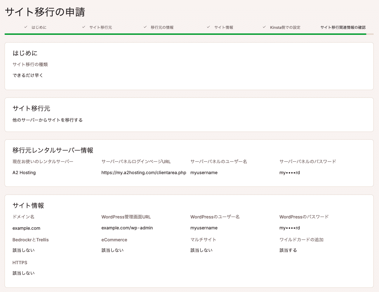Click the checkmark icon beside サイト情報 step
The height and width of the screenshot is (292, 379).
coord(208,27)
